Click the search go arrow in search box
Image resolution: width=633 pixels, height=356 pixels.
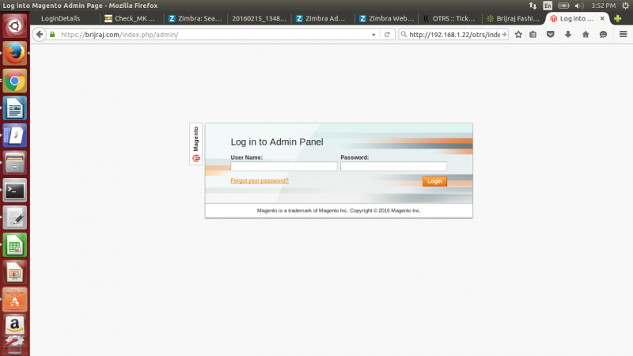[x=504, y=35]
